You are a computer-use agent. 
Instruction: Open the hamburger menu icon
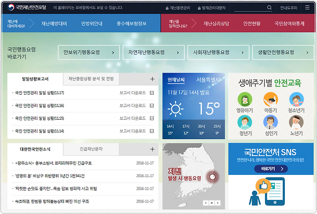click(307, 7)
